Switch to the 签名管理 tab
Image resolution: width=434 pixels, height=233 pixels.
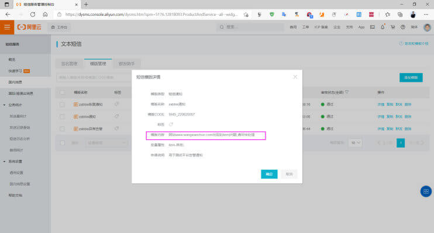tap(69, 64)
